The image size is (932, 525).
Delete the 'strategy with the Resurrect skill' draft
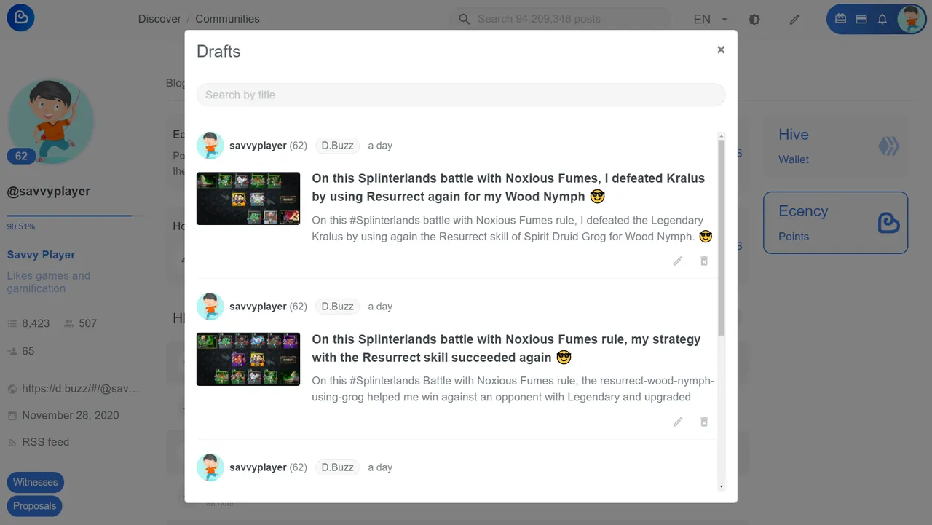tap(704, 422)
